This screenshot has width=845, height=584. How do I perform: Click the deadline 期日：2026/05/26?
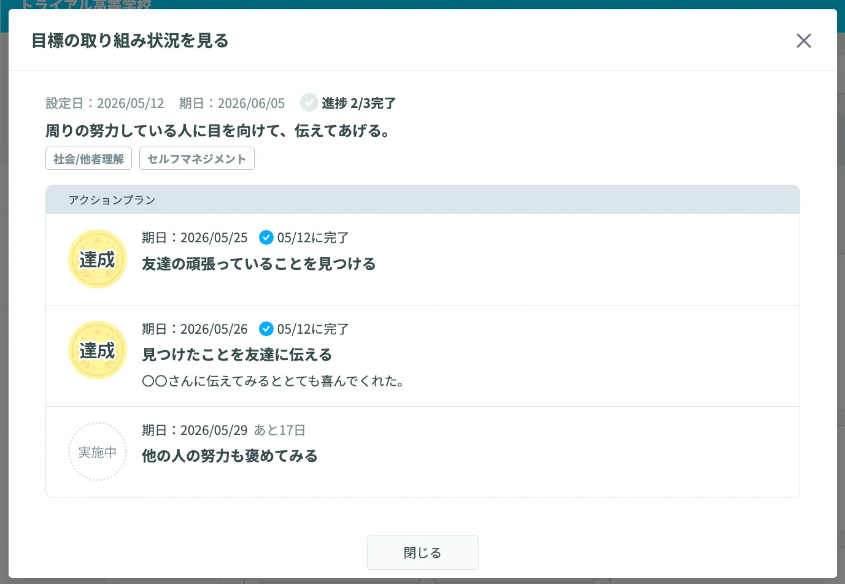195,329
